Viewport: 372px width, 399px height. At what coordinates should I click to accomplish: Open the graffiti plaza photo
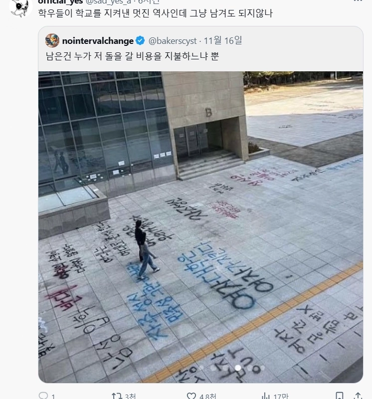(x=200, y=227)
